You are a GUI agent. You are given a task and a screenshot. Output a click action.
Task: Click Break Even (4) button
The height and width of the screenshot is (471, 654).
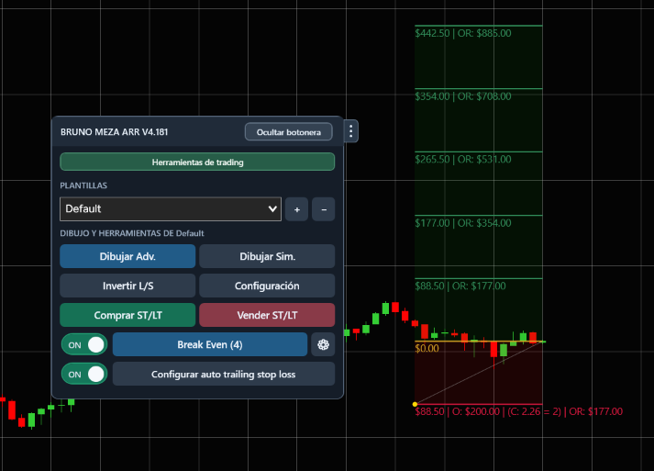click(x=210, y=345)
